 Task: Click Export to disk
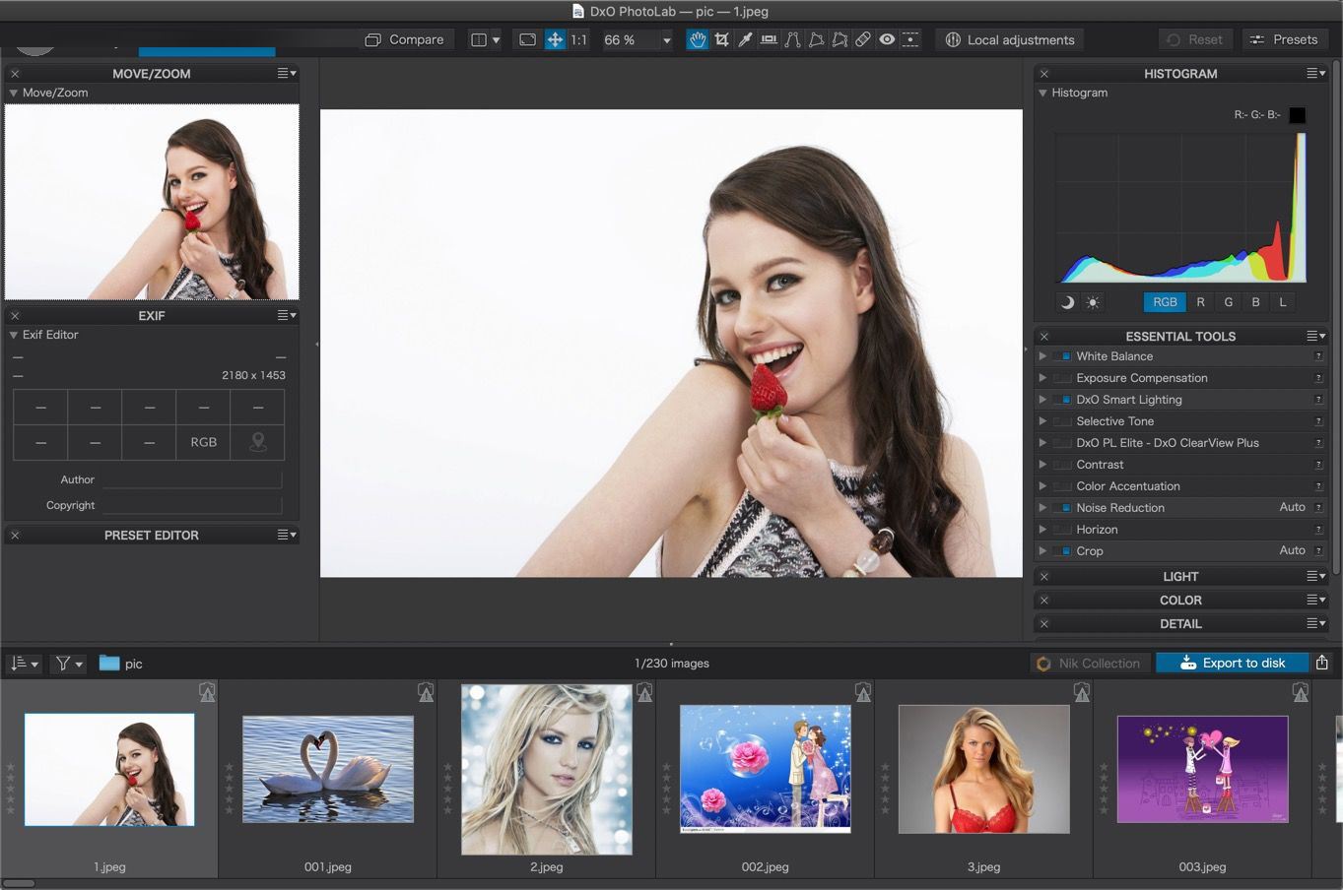tap(1233, 663)
